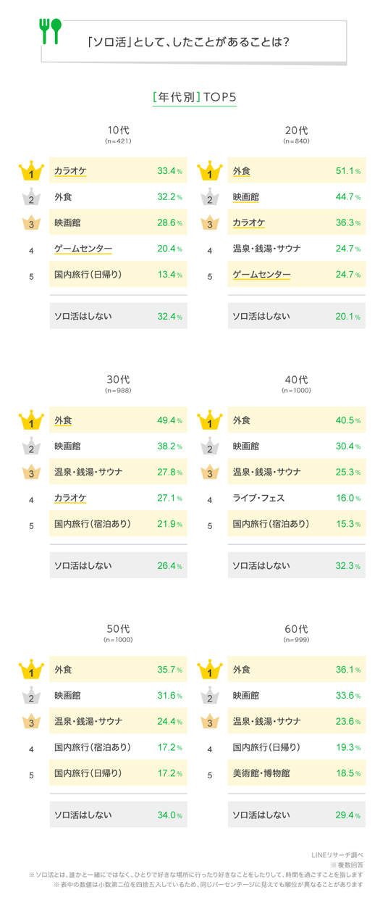
Task: Click the bronze crown in the 60代 ranking
Action: [209, 722]
